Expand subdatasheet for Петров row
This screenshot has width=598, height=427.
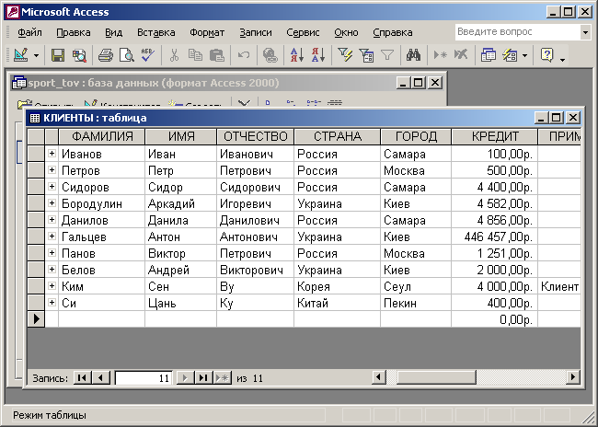tap(52, 170)
